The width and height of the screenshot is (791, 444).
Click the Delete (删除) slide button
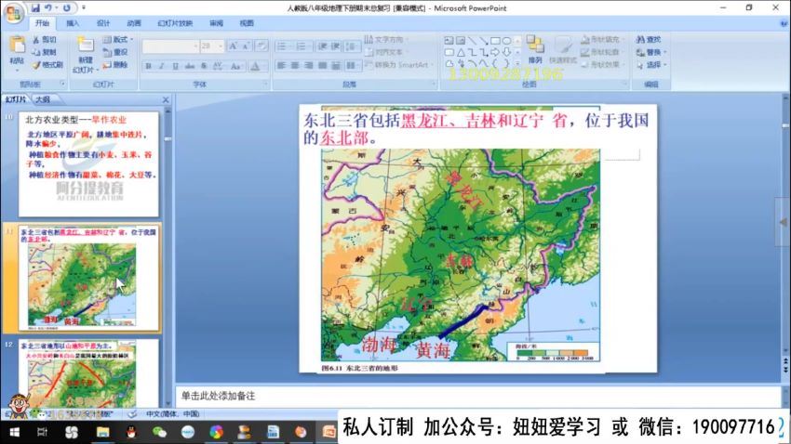(x=116, y=65)
